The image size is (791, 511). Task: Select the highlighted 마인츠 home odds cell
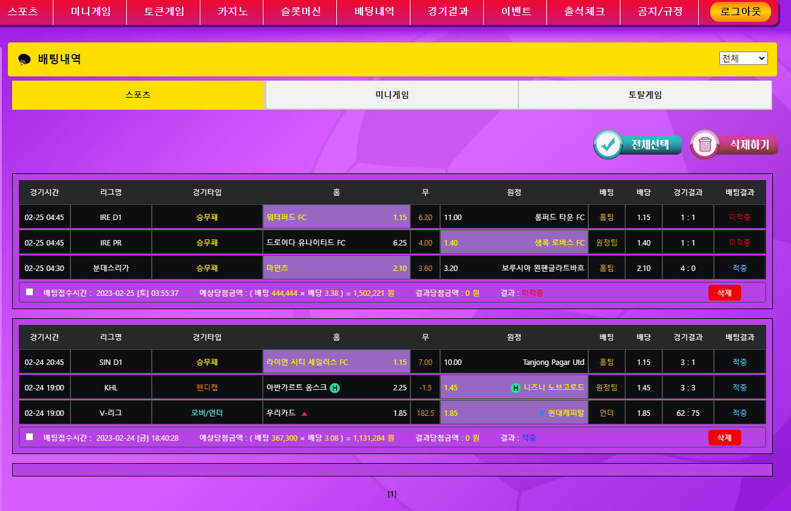point(336,268)
